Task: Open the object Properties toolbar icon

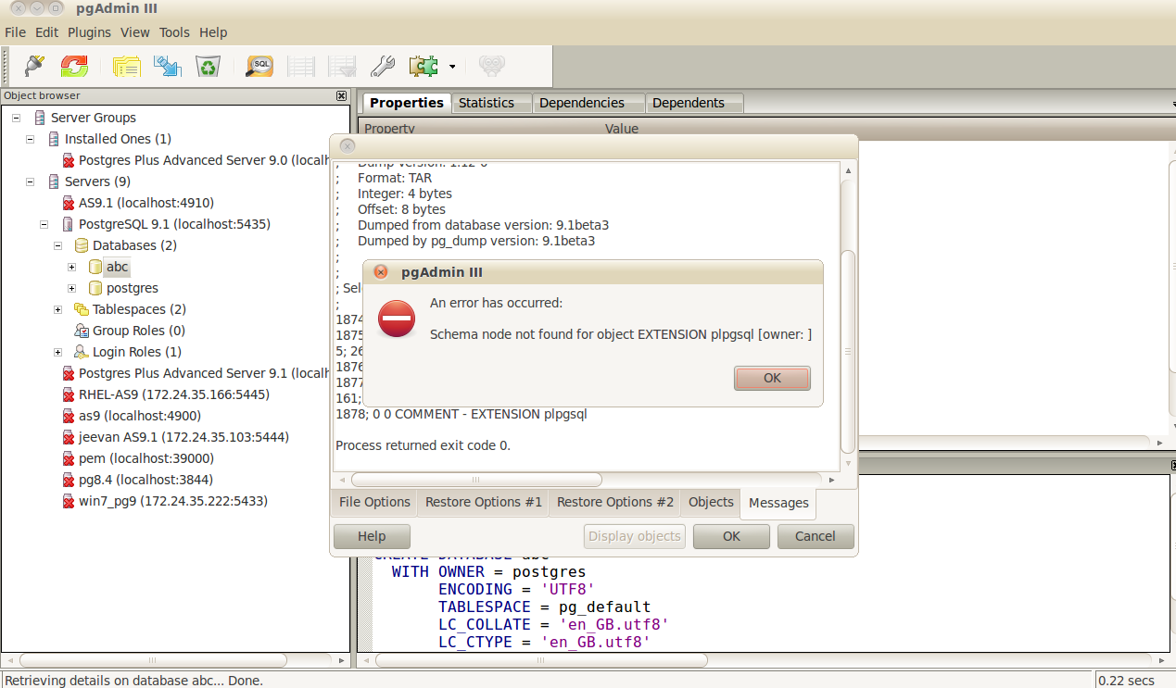Action: point(126,66)
